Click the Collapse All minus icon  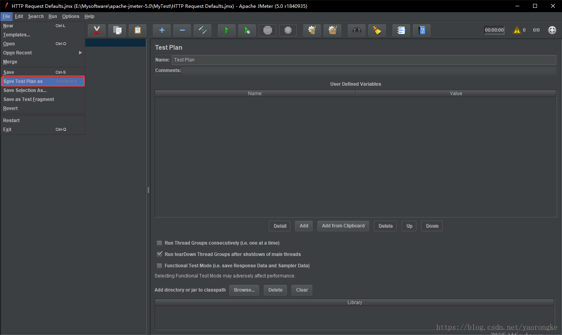(x=182, y=30)
